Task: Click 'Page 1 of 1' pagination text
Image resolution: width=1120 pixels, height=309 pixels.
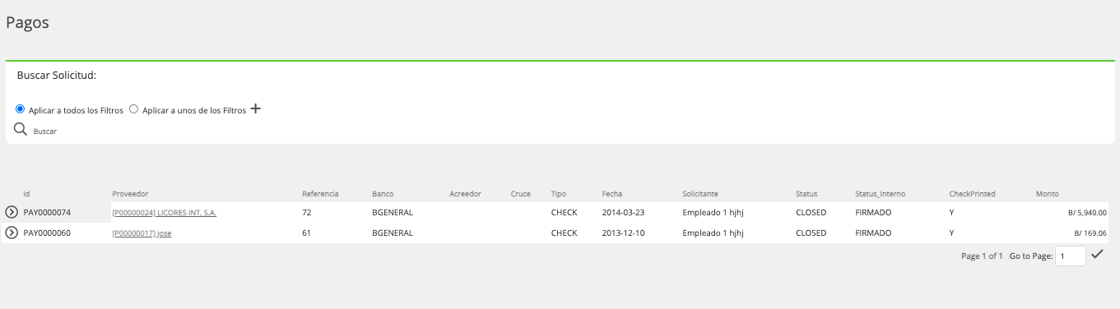Action: coord(982,256)
